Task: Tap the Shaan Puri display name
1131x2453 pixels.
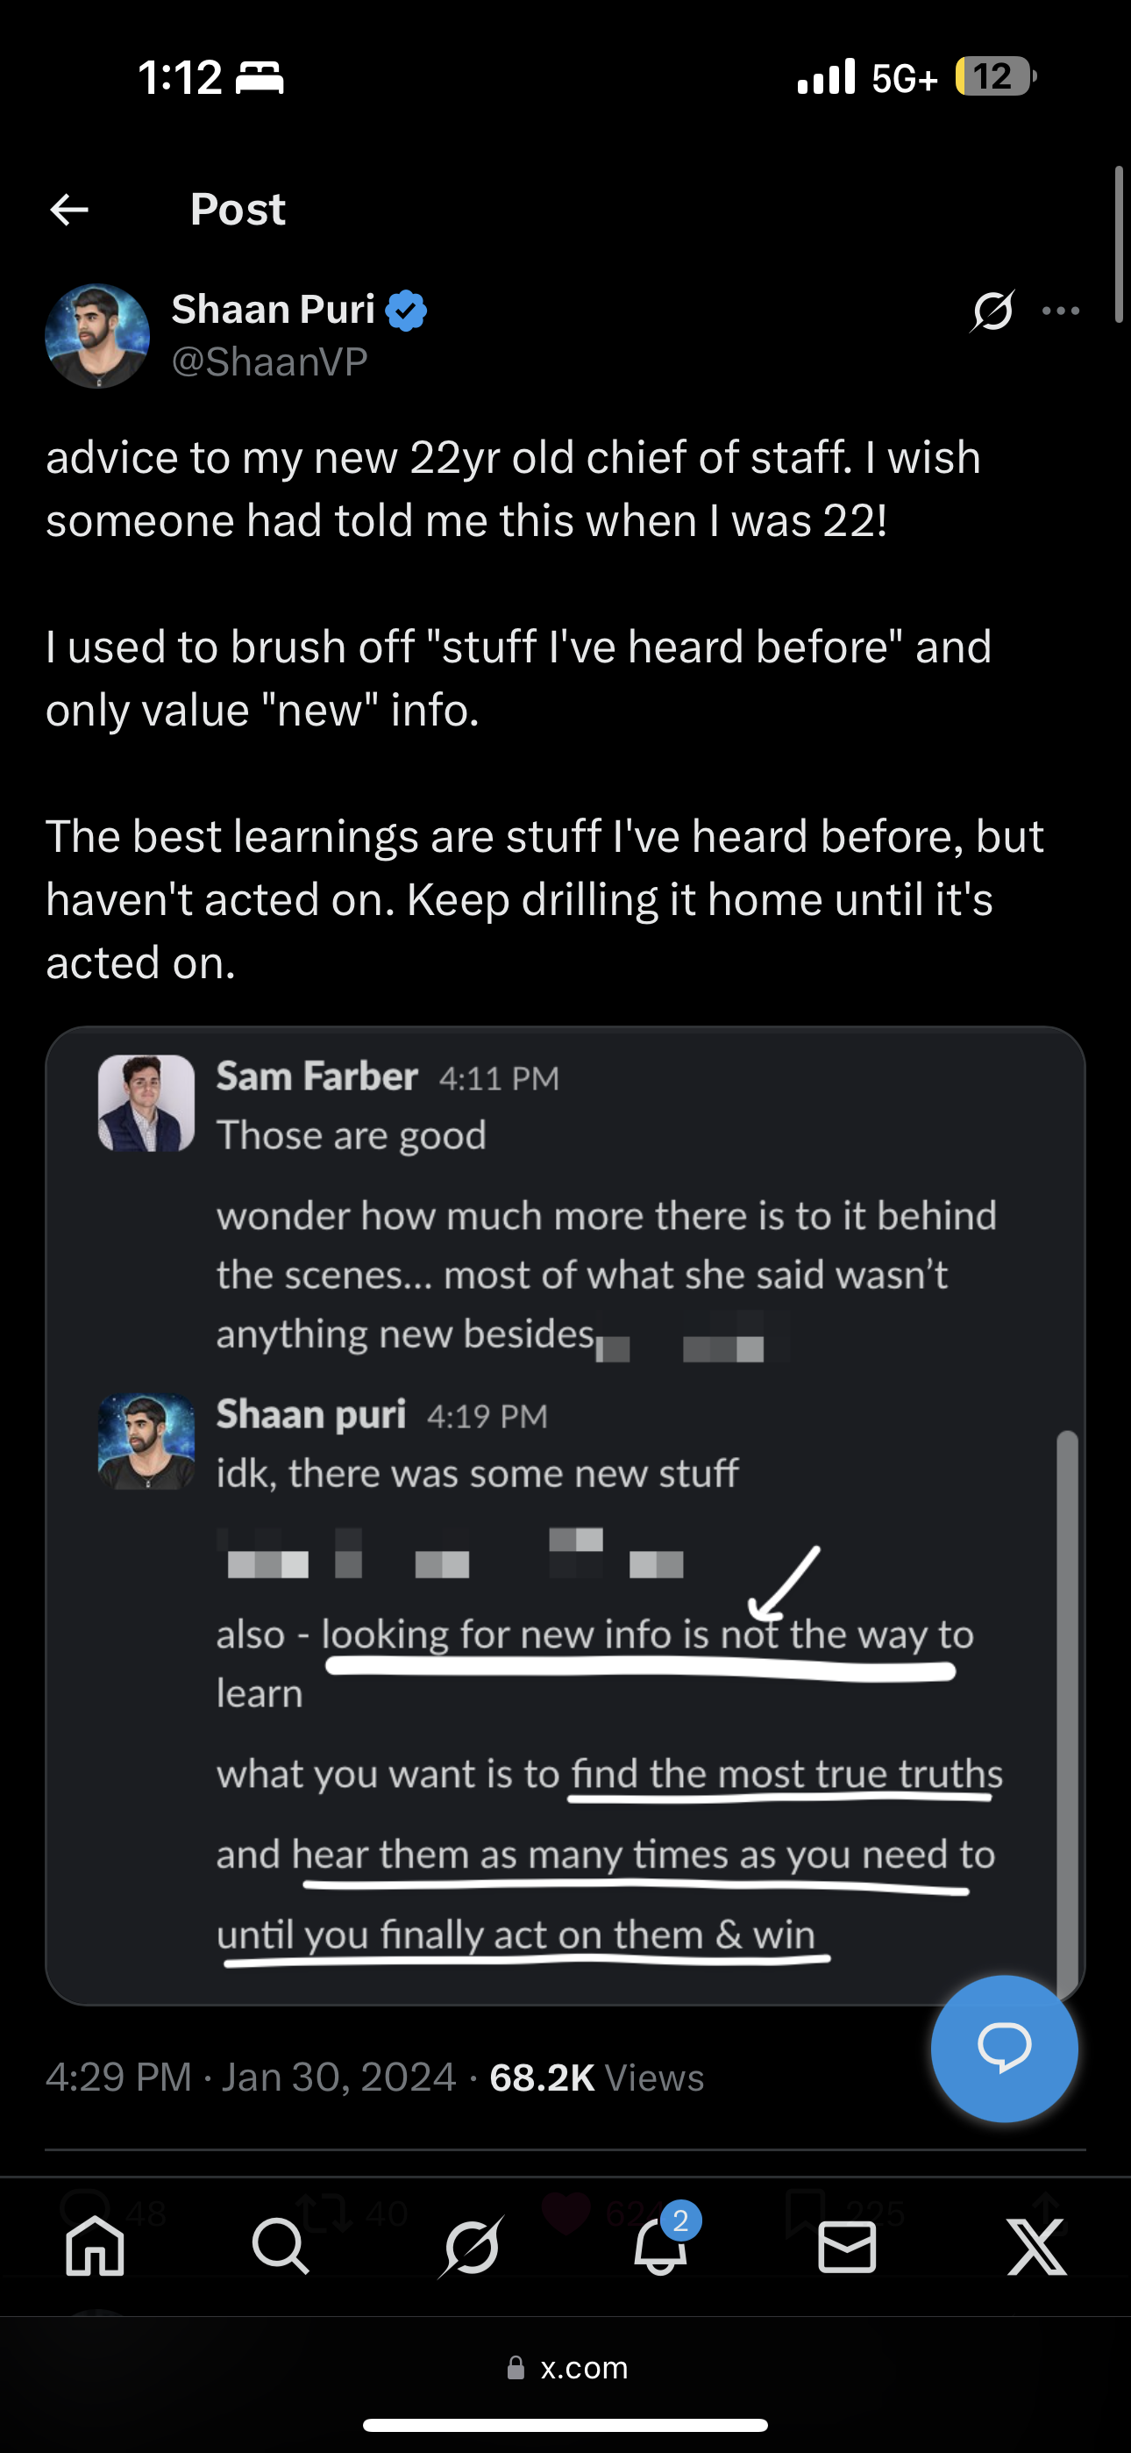Action: tap(274, 310)
